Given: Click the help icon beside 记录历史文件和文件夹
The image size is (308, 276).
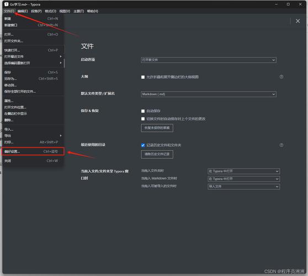Looking at the screenshot, I should point(282,145).
